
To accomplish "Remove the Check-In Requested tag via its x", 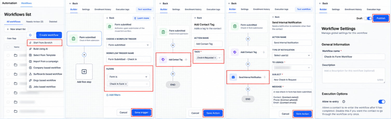I will click(215, 58).
